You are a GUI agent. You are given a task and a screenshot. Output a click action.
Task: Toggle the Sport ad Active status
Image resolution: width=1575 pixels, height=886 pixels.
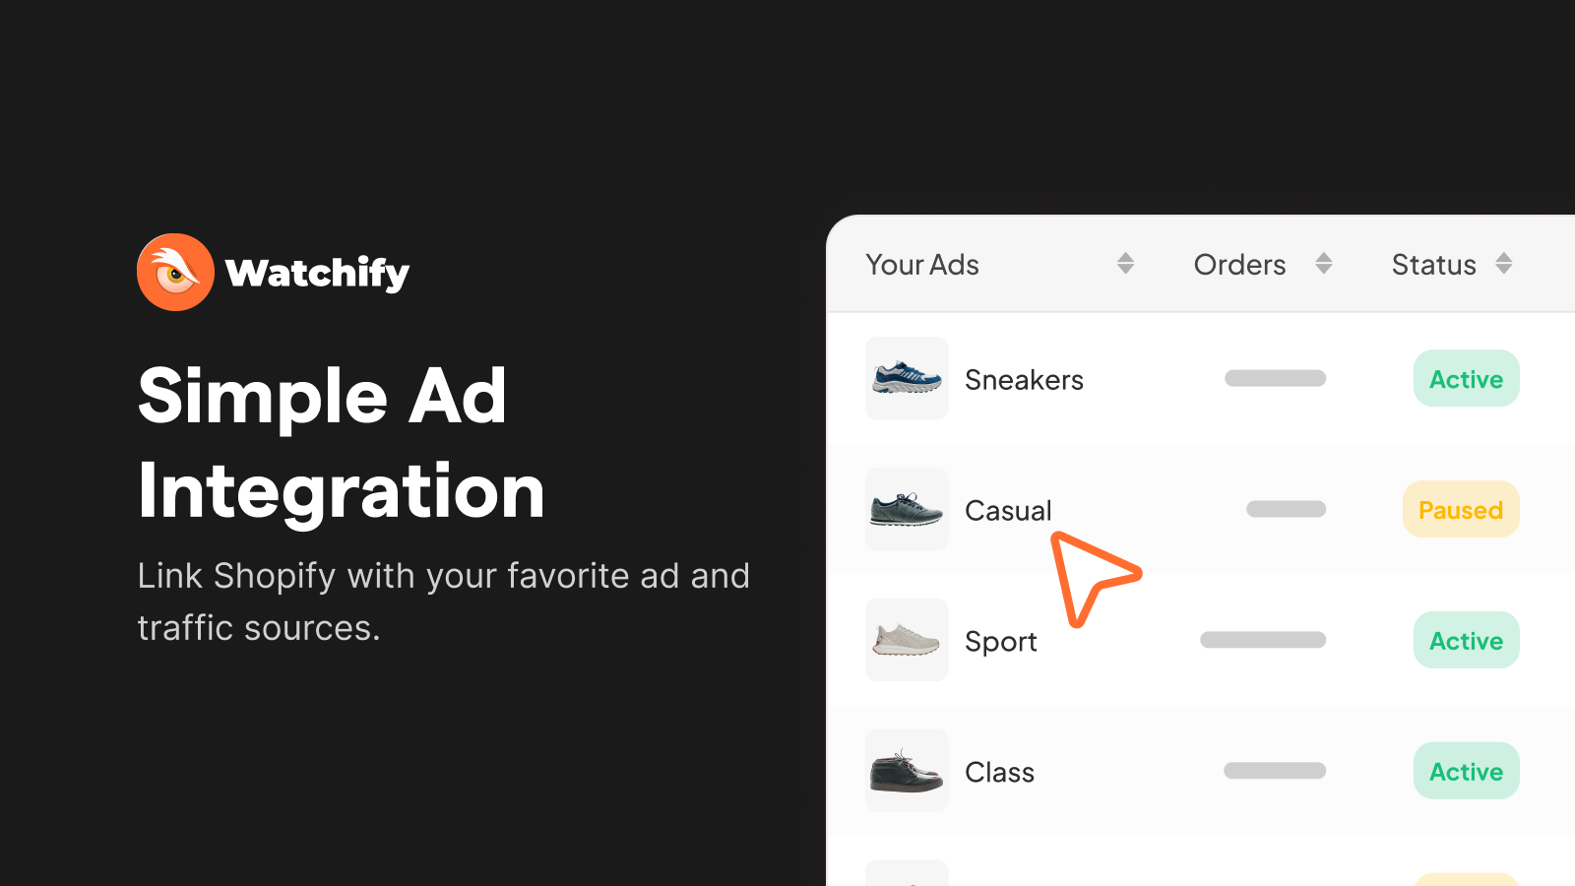point(1466,640)
